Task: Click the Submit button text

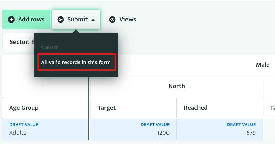Action: [x=78, y=19]
